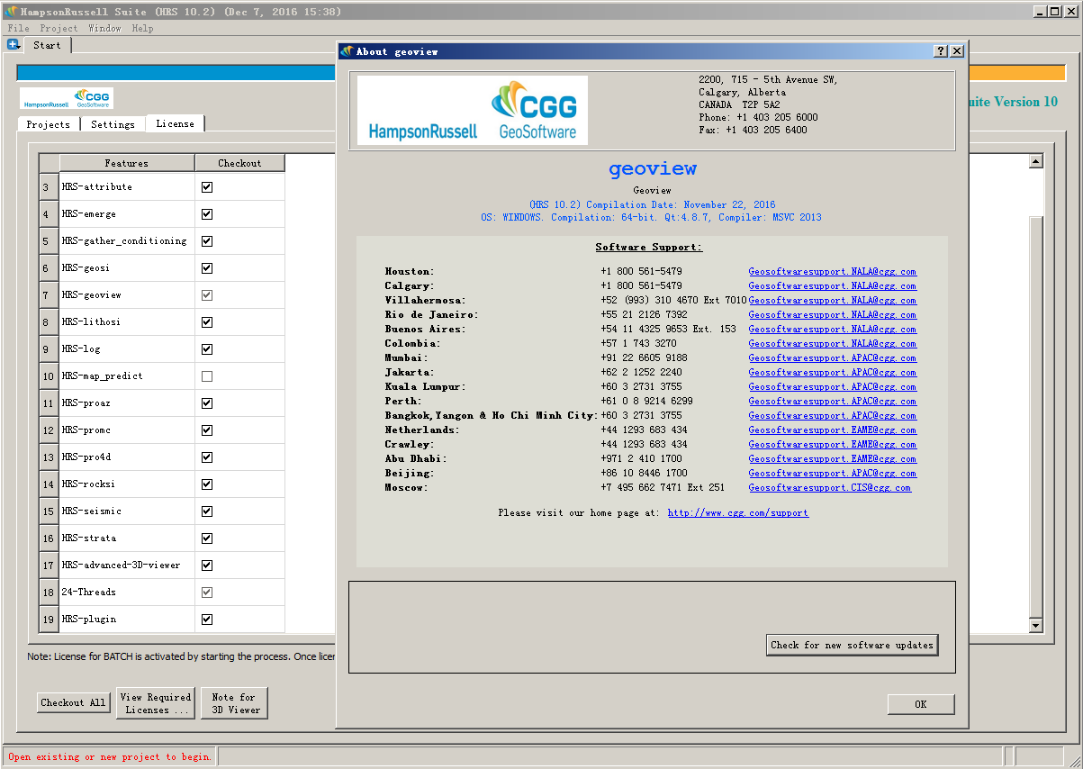Click the Note for 3D Viewer button
1083x769 pixels.
point(234,703)
